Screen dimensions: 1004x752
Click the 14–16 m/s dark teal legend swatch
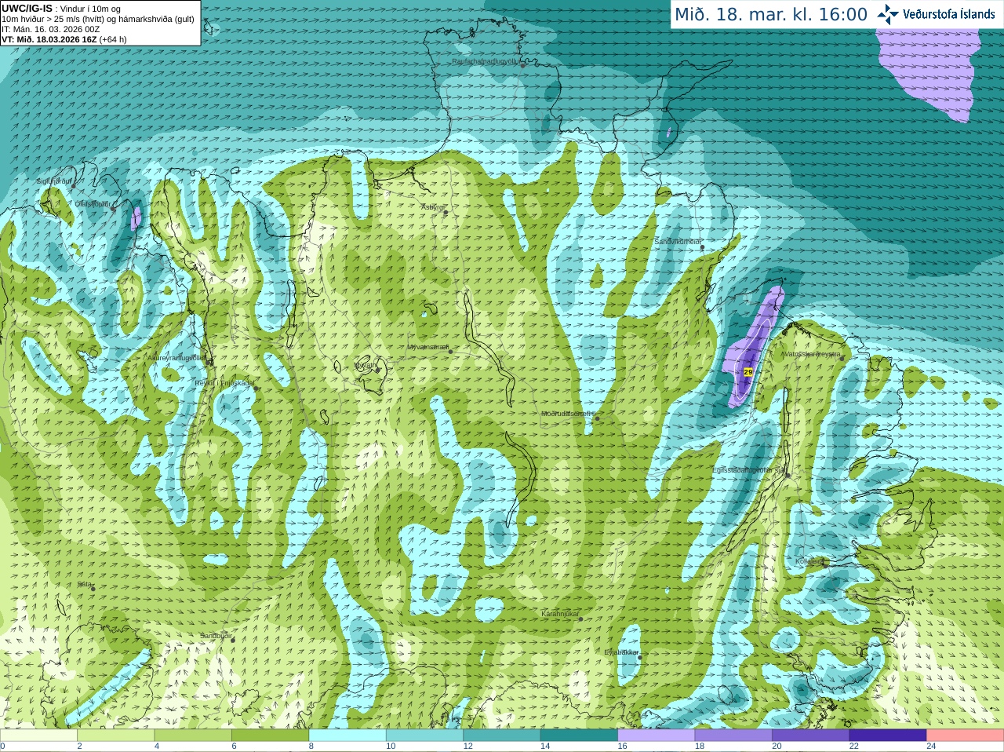[x=579, y=736]
